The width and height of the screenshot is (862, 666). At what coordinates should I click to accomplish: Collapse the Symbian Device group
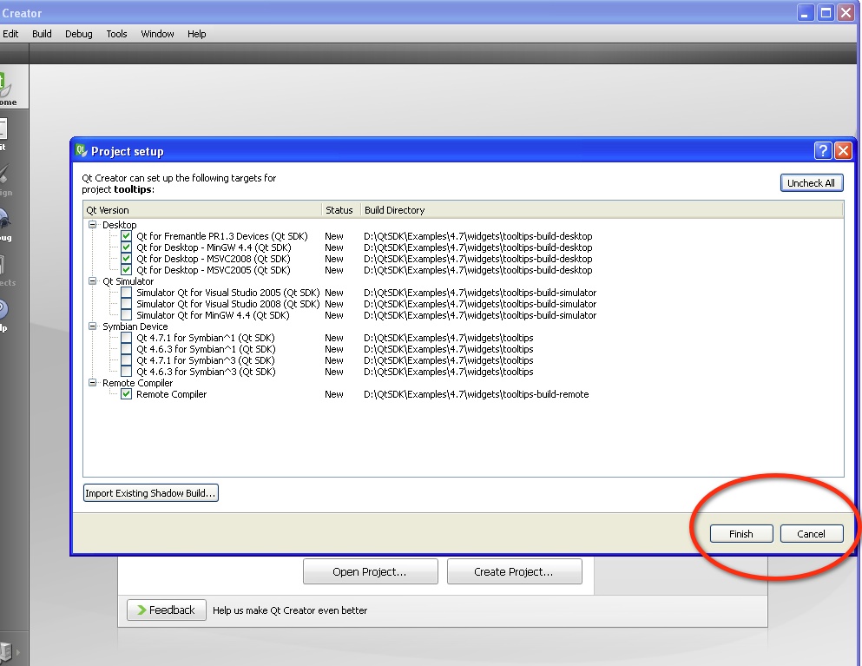[92, 326]
